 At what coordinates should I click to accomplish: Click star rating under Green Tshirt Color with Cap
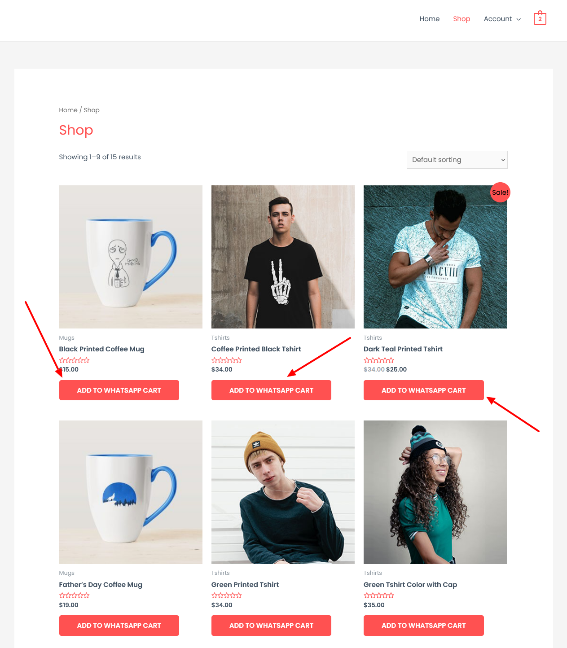pyautogui.click(x=379, y=595)
